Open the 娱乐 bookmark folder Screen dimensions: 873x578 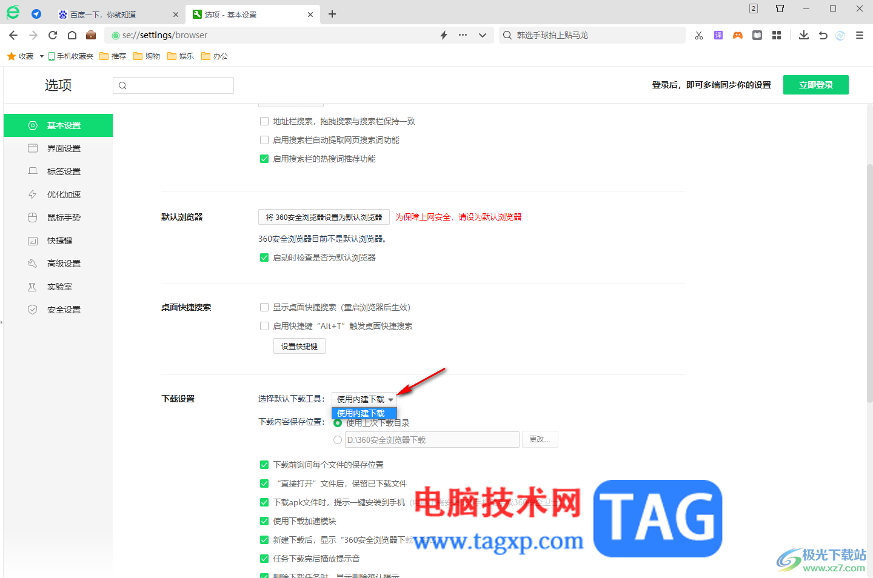(181, 56)
